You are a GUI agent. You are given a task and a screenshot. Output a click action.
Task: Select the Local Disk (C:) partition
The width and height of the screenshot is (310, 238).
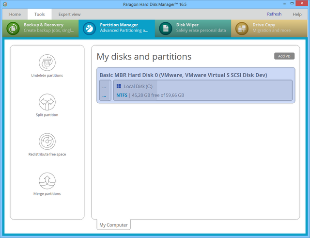[x=202, y=91]
